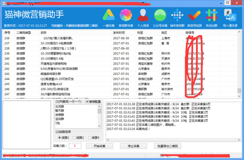Open the 微信号检测 checkmark icon

(x=194, y=18)
